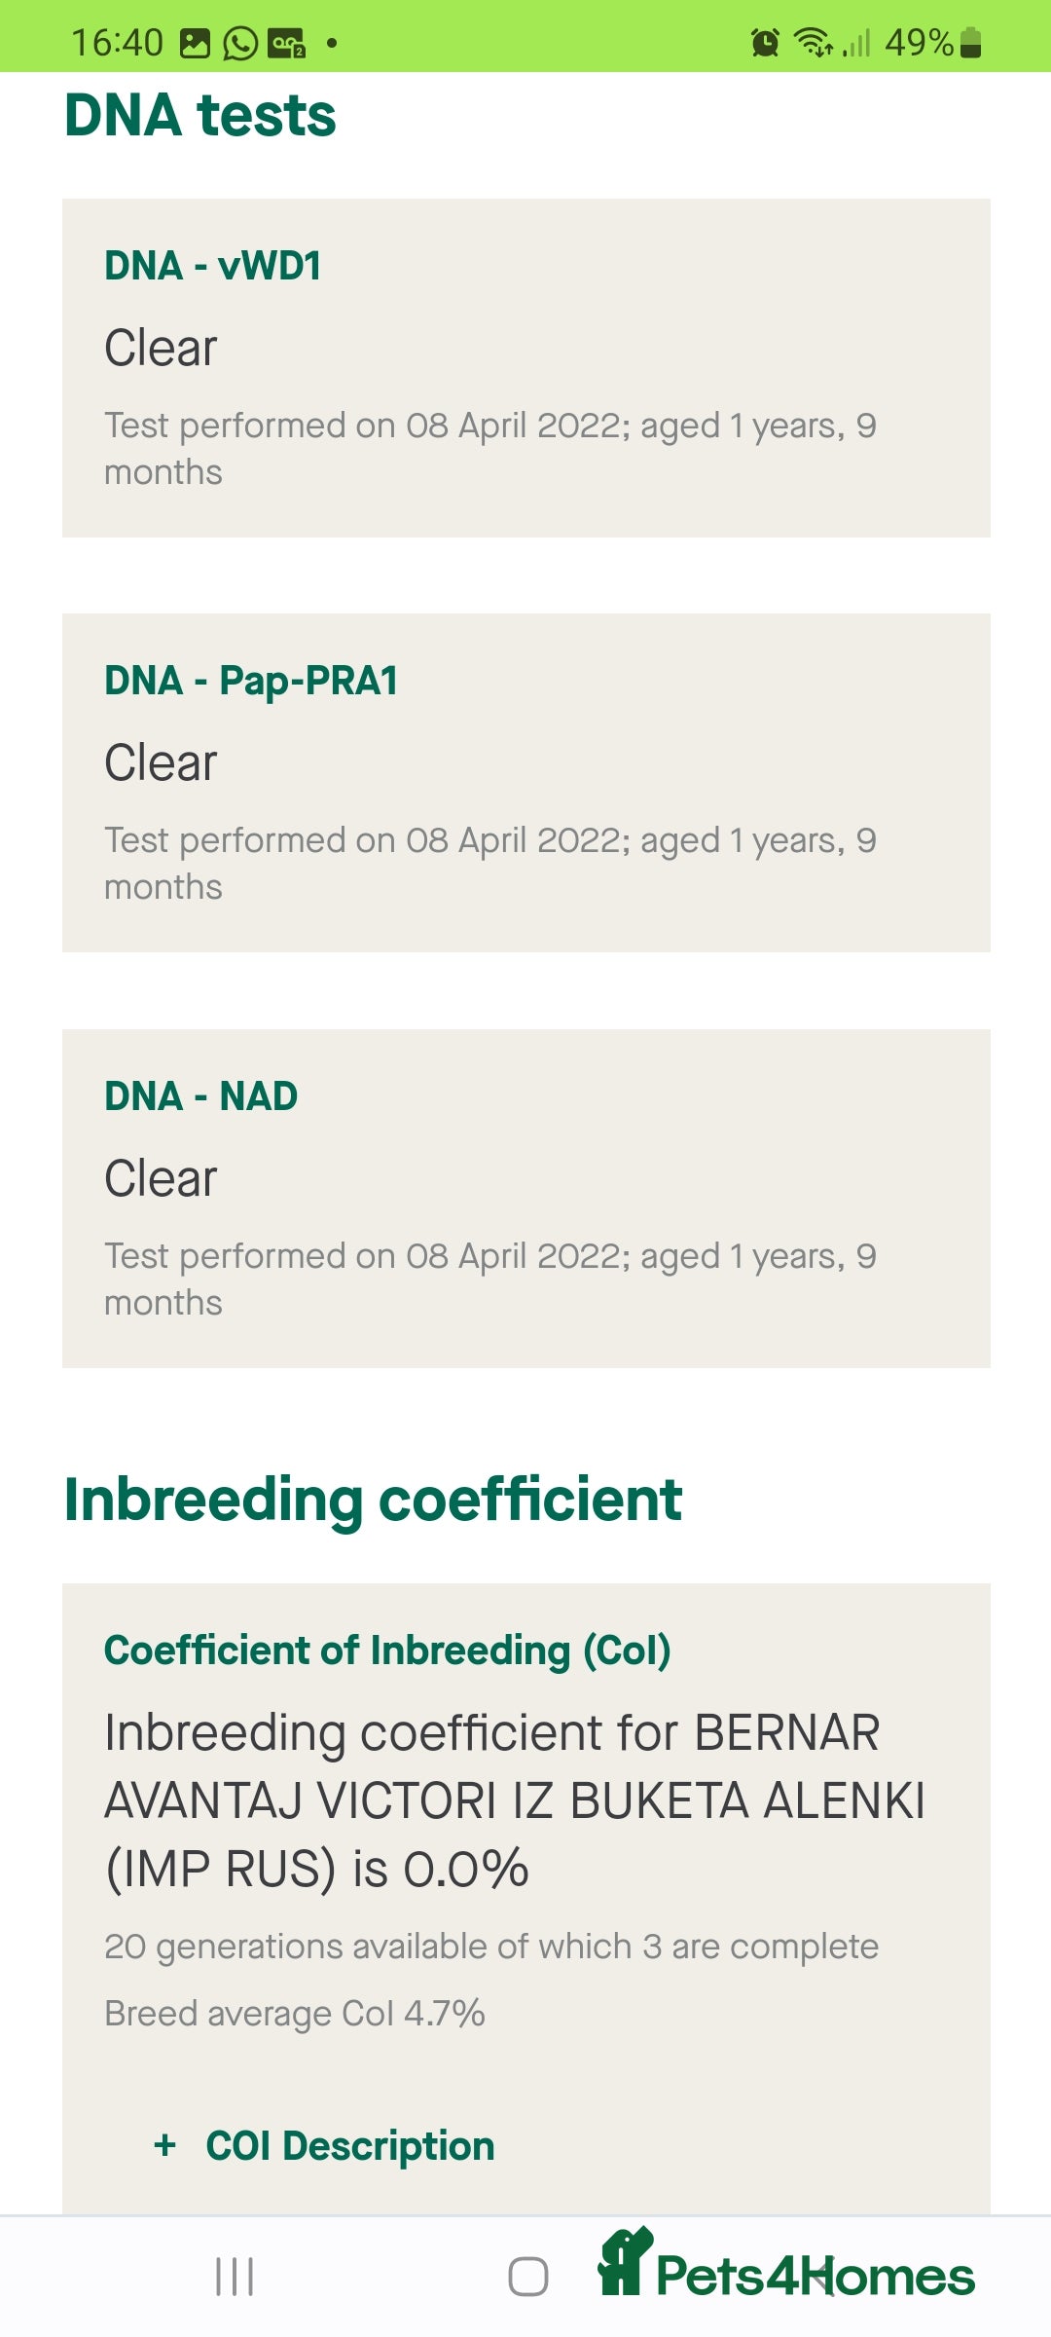Click the Pets4Homes house logo
This screenshot has height=2337, width=1051.
click(x=624, y=2261)
